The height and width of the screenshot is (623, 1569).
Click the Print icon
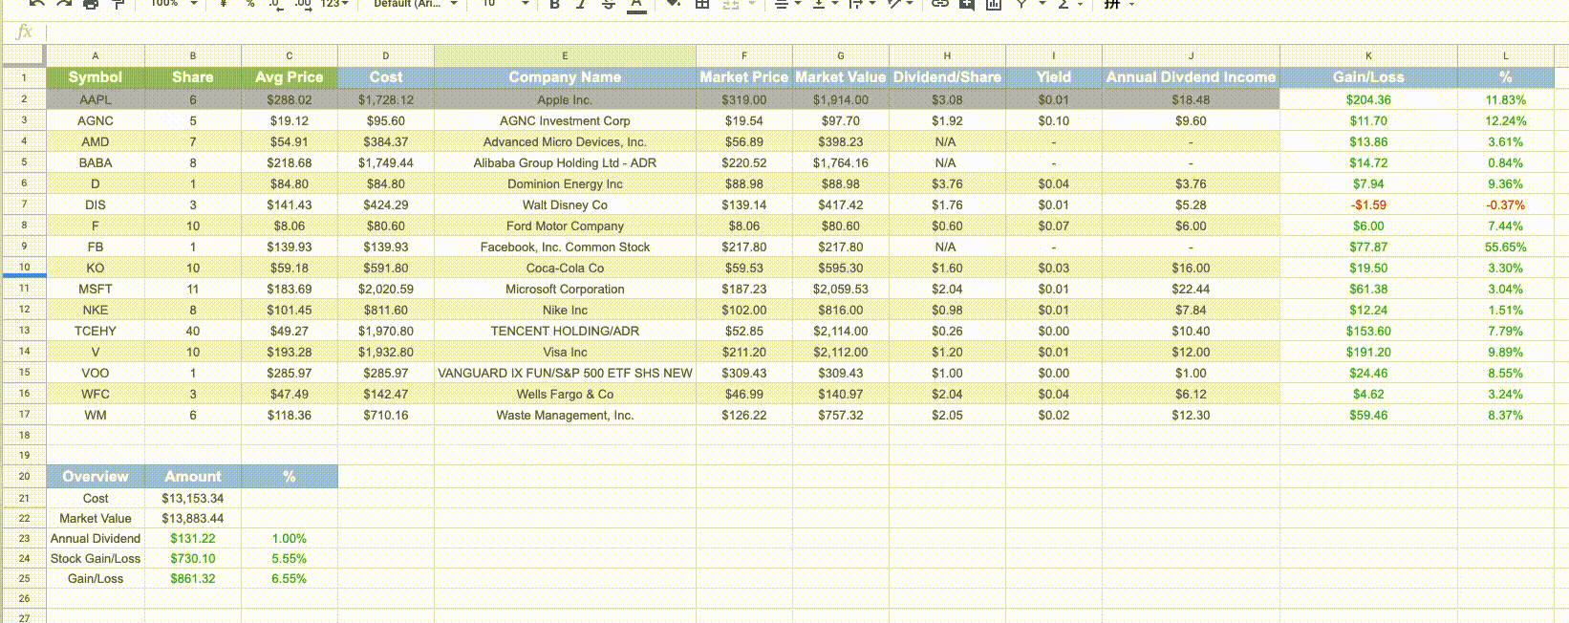[91, 4]
